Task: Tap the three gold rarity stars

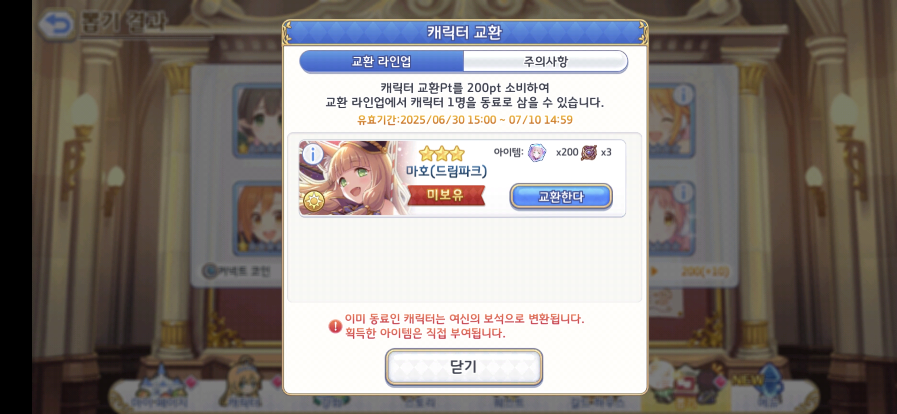Action: [x=441, y=154]
